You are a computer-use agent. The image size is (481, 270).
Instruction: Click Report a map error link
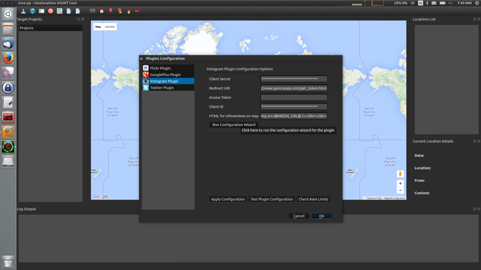395,198
